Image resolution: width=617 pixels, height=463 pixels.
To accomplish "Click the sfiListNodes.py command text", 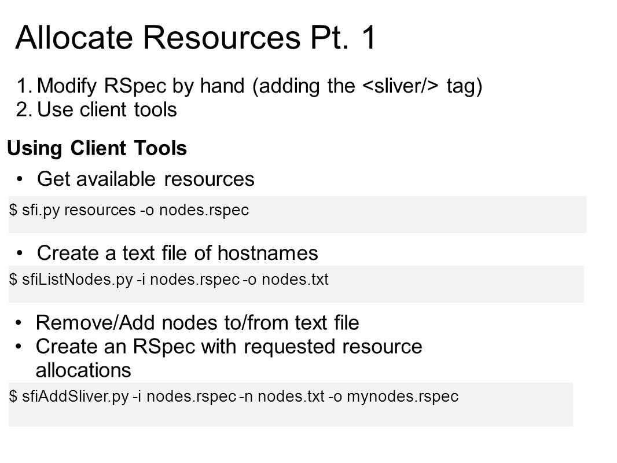I will click(x=168, y=280).
